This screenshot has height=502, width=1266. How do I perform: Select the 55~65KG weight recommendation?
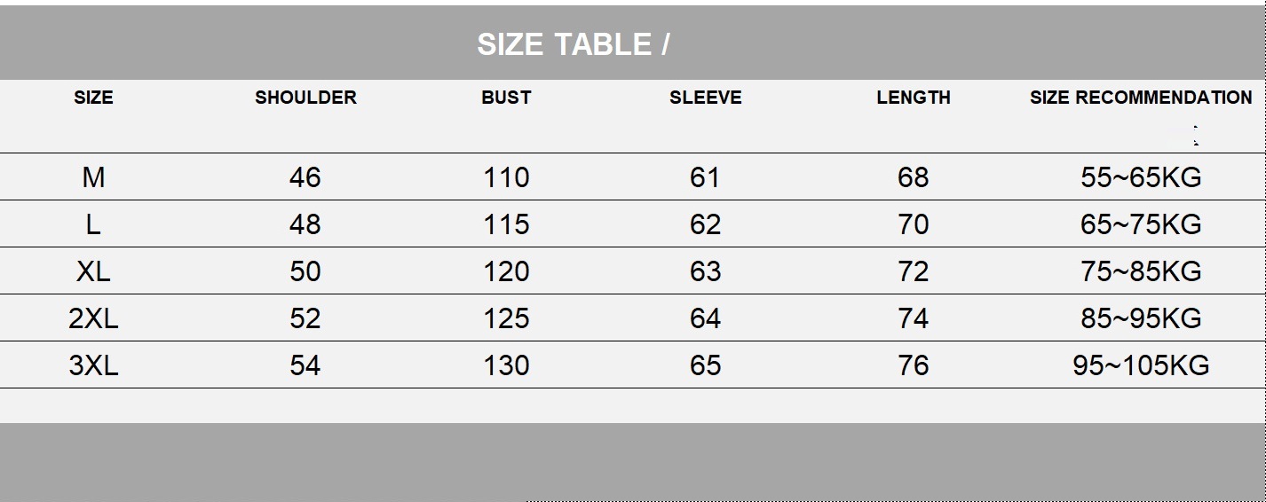click(x=1141, y=177)
